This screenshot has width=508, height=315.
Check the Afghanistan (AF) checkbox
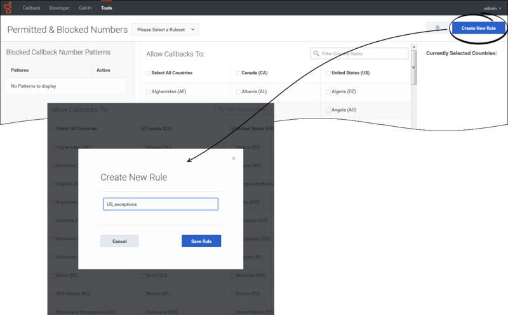click(149, 92)
